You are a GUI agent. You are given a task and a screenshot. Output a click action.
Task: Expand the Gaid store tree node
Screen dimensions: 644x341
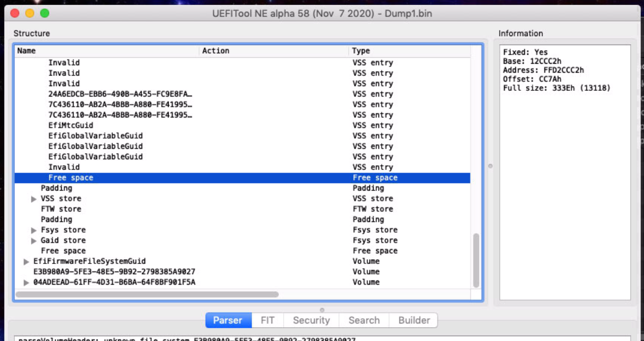pos(35,241)
